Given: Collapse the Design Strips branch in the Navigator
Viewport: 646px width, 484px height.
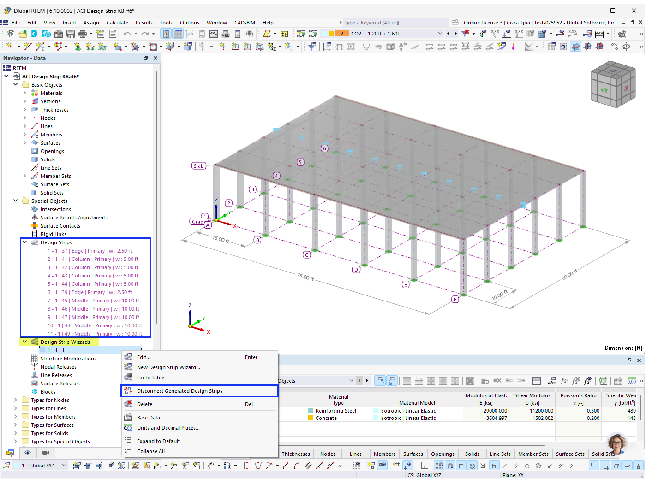Looking at the screenshot, I should click(24, 242).
